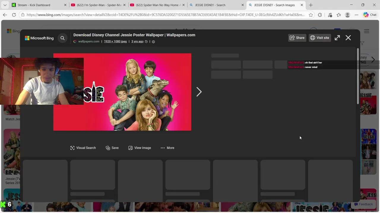Open Bing hamburger menu
Screen dimensions: 380x213
[367, 31]
